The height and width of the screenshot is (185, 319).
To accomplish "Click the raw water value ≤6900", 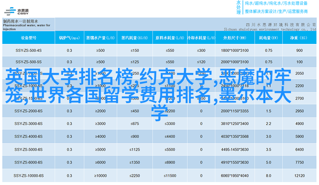I will (x=170, y=162).
